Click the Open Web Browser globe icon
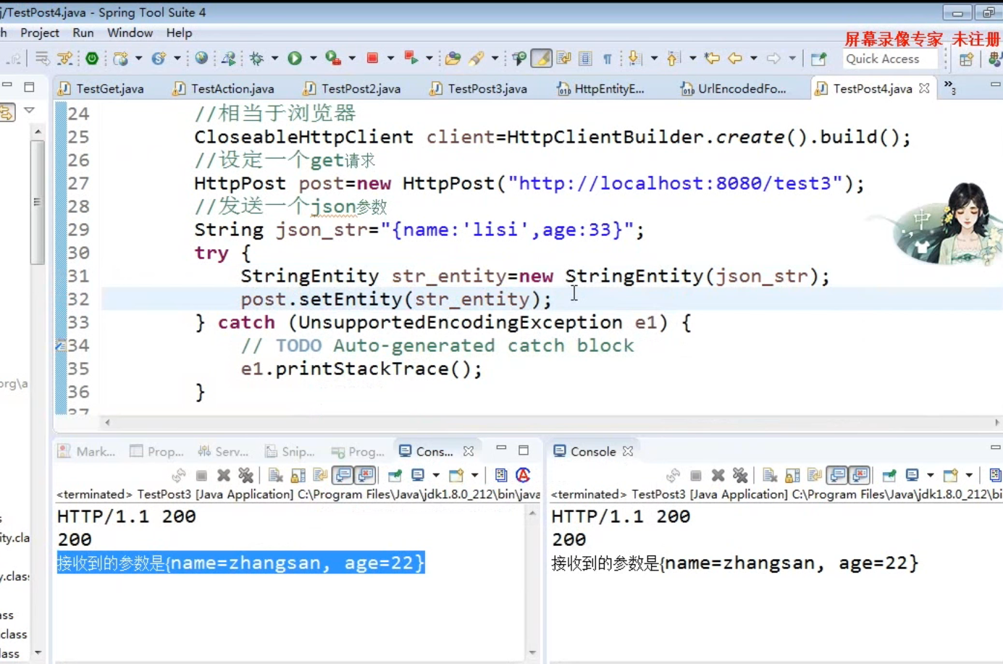The height and width of the screenshot is (664, 1003). point(201,59)
